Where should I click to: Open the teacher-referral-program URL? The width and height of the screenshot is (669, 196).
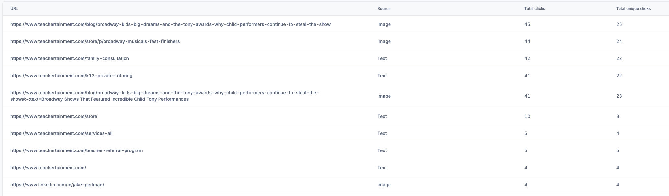[x=77, y=150]
